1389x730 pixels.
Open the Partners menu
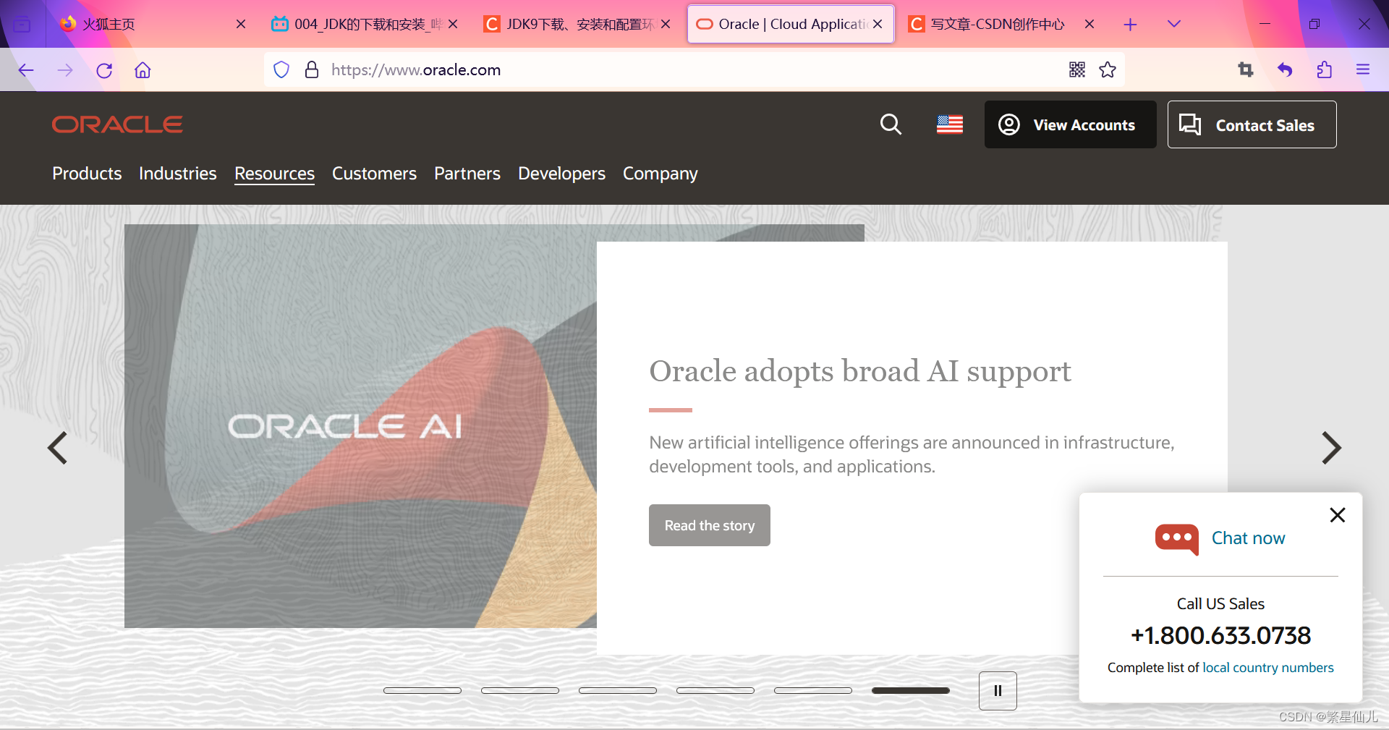[467, 174]
